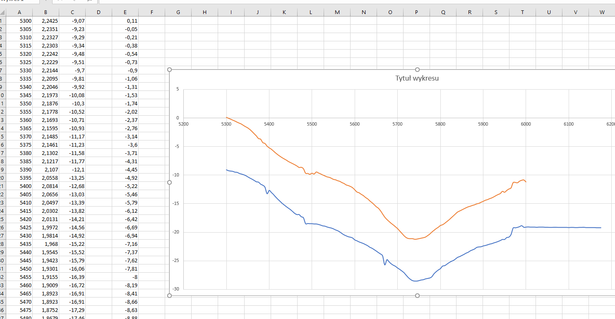Click the chart's bottom-middle sizing handle
Image resolution: width=615 pixels, height=319 pixels.
(417, 295)
